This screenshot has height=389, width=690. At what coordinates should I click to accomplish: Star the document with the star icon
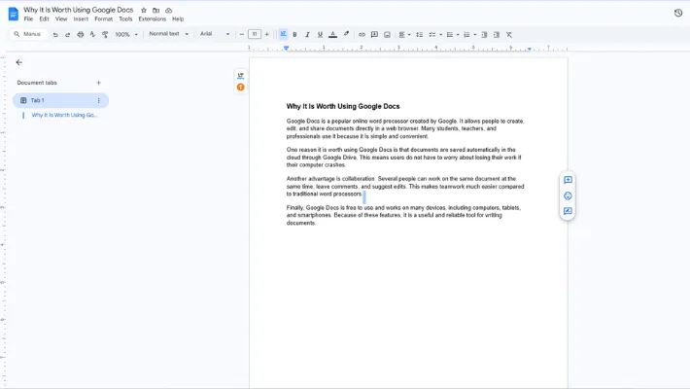click(144, 10)
